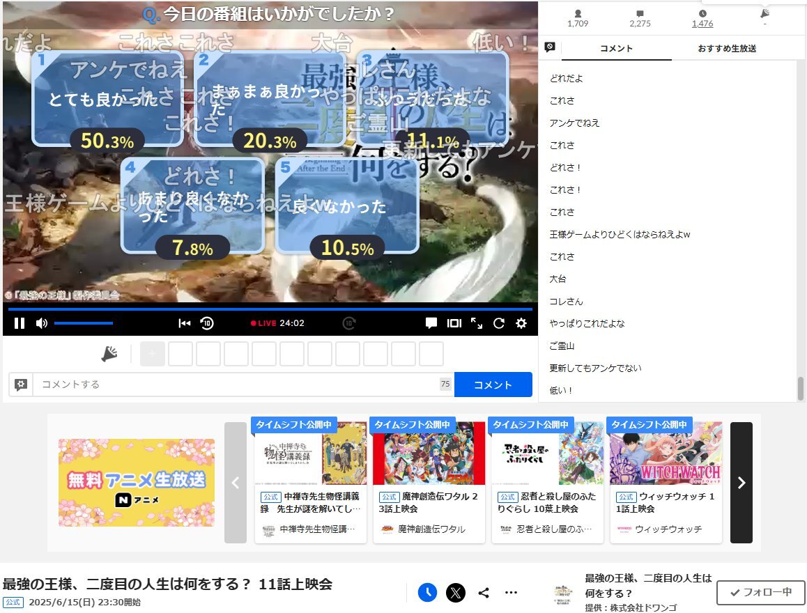Skip forward ten seconds button
Viewport: 807px width, 613px height.
[x=349, y=323]
